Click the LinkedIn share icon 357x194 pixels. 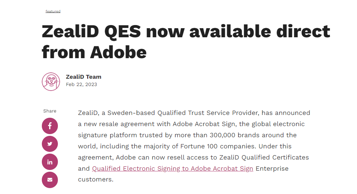coord(50,162)
